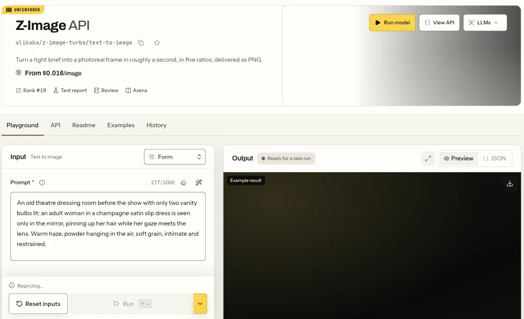Image resolution: width=524 pixels, height=319 pixels.
Task: Switch to the API tab
Action: (x=55, y=125)
